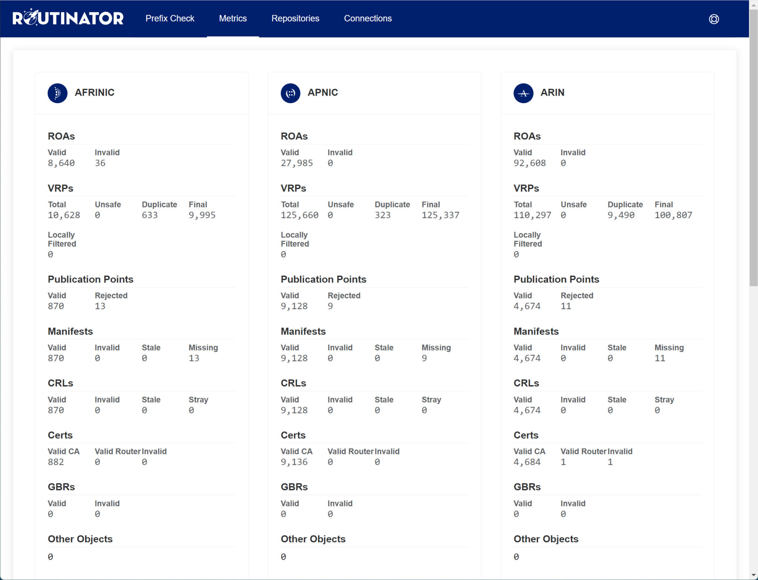The height and width of the screenshot is (580, 758).
Task: Click AFRINIC Publication Points heading
Action: (90, 279)
